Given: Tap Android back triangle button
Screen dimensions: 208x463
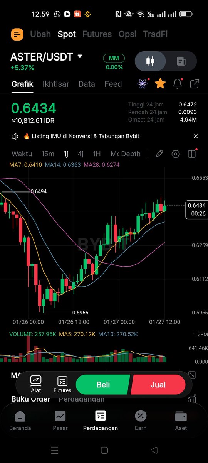Looking at the screenshot, I should click(154, 450).
